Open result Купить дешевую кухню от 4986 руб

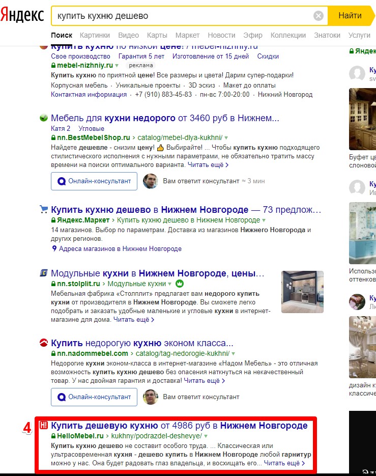[x=179, y=426]
